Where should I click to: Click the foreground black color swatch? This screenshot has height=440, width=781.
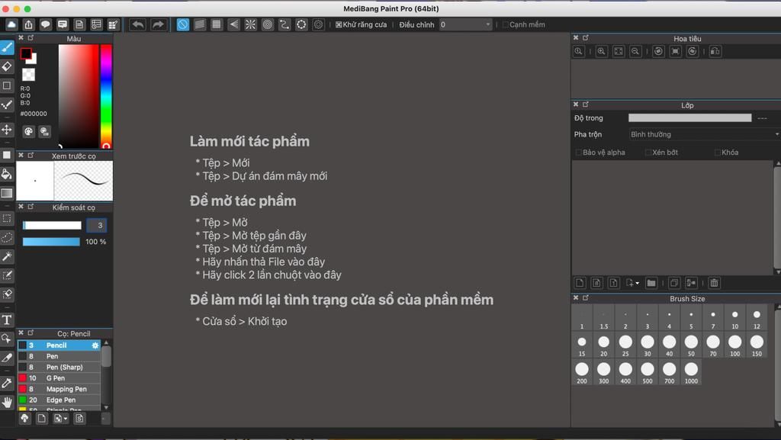tap(26, 53)
